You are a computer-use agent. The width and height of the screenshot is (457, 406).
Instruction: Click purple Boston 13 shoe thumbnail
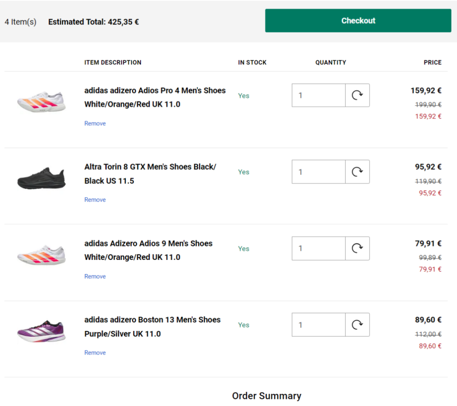(42, 331)
